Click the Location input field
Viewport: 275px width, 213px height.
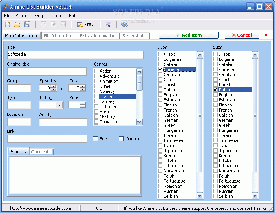pyautogui.click(x=19, y=122)
